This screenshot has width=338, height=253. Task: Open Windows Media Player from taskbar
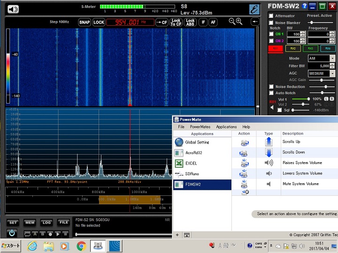pos(65,246)
